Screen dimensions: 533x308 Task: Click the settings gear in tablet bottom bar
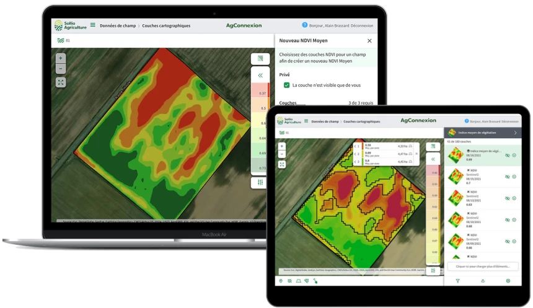point(508,281)
